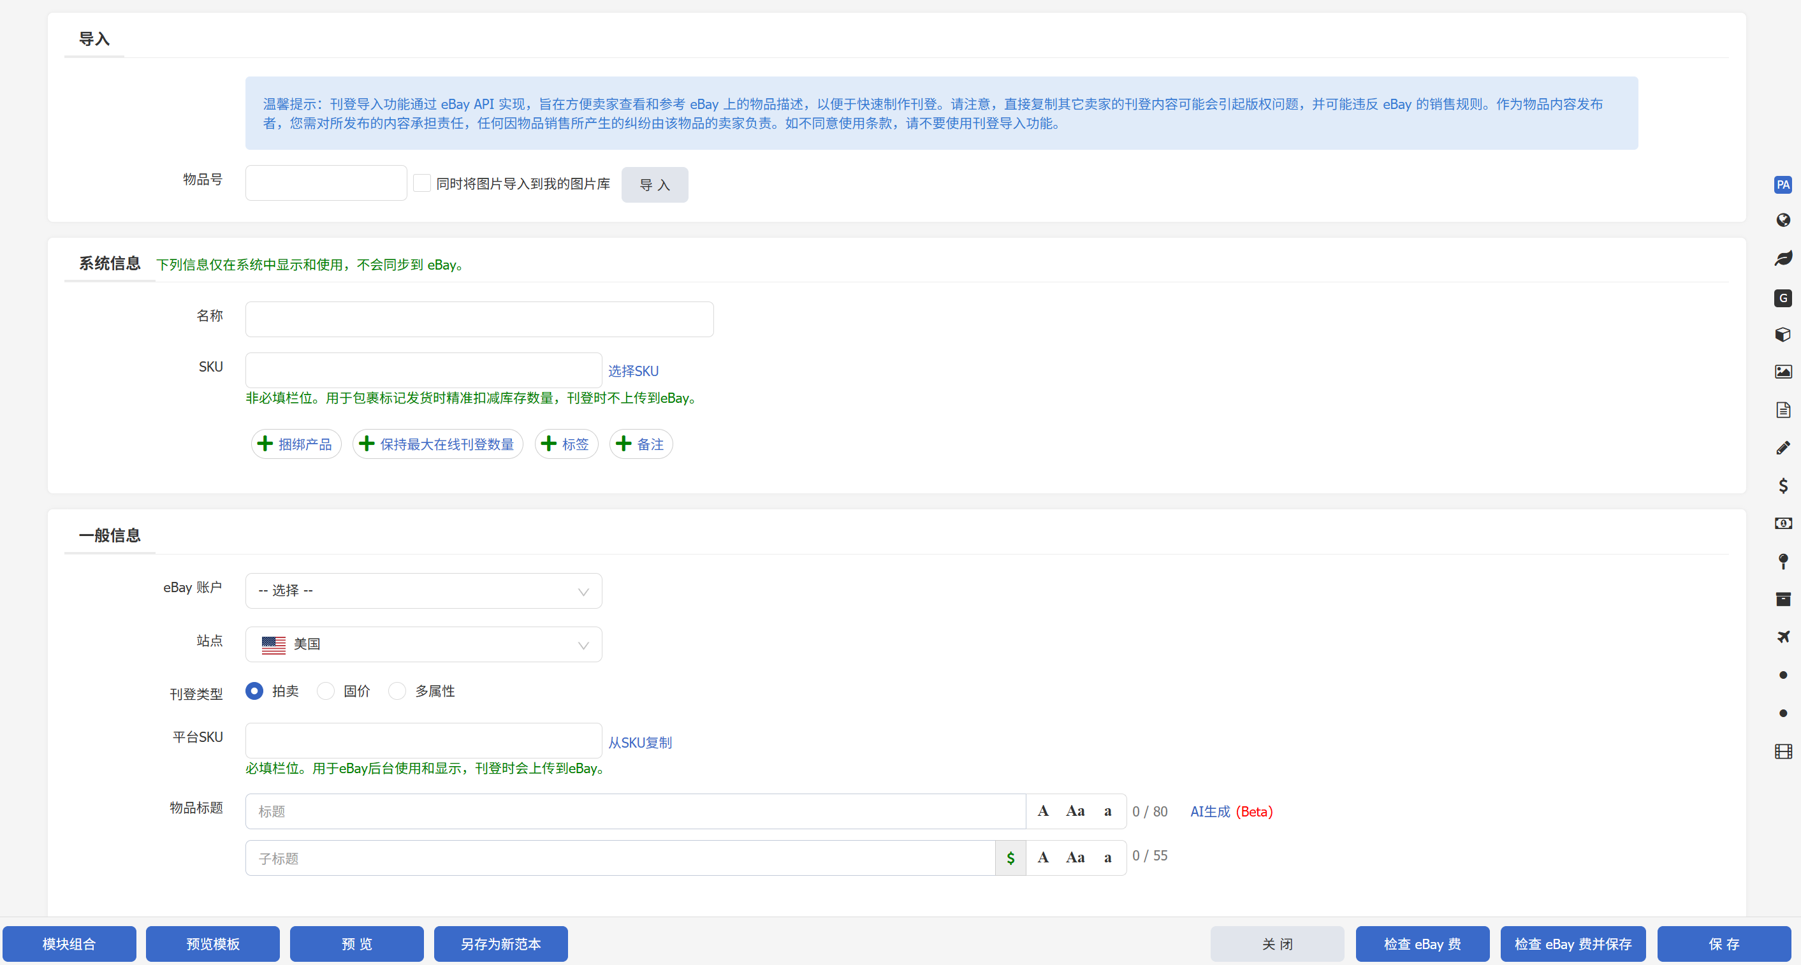Select the 固价 listing type radio
This screenshot has width=1801, height=965.
[326, 691]
